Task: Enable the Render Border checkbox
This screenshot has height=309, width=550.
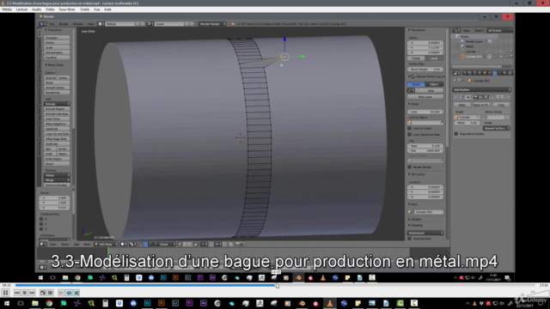Action: point(410,167)
